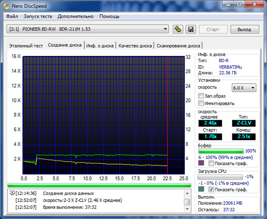The image size is (267, 219).
Task: Open the Дополнительно menu
Action: tap(76, 16)
